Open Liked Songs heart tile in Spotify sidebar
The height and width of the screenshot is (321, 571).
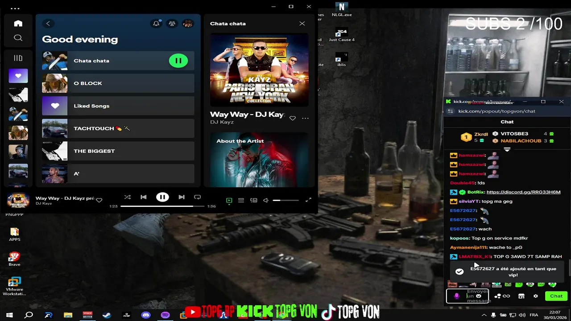point(18,76)
